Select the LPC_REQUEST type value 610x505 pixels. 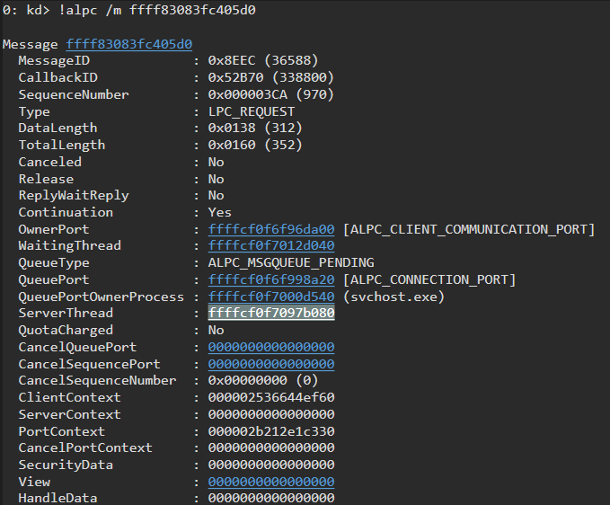[252, 112]
